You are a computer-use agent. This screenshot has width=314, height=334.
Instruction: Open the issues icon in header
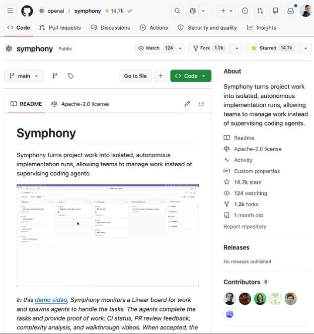click(x=245, y=11)
